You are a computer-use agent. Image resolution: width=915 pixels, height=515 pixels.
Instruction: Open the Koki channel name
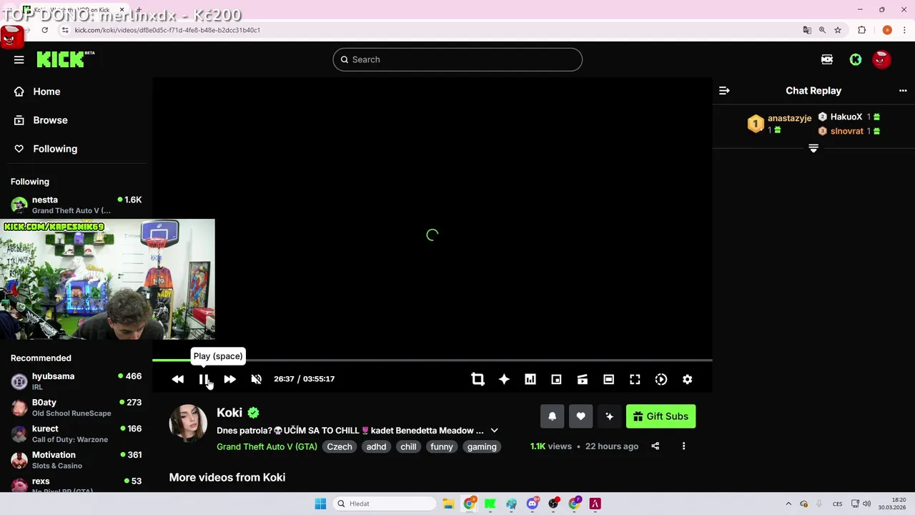229,413
